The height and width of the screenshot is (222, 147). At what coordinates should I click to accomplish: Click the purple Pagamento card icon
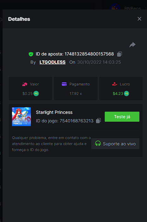[x=64, y=84]
